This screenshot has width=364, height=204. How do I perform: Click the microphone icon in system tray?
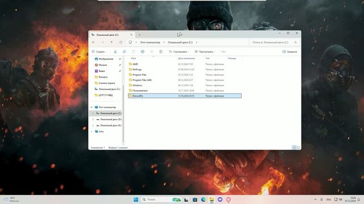point(321,199)
